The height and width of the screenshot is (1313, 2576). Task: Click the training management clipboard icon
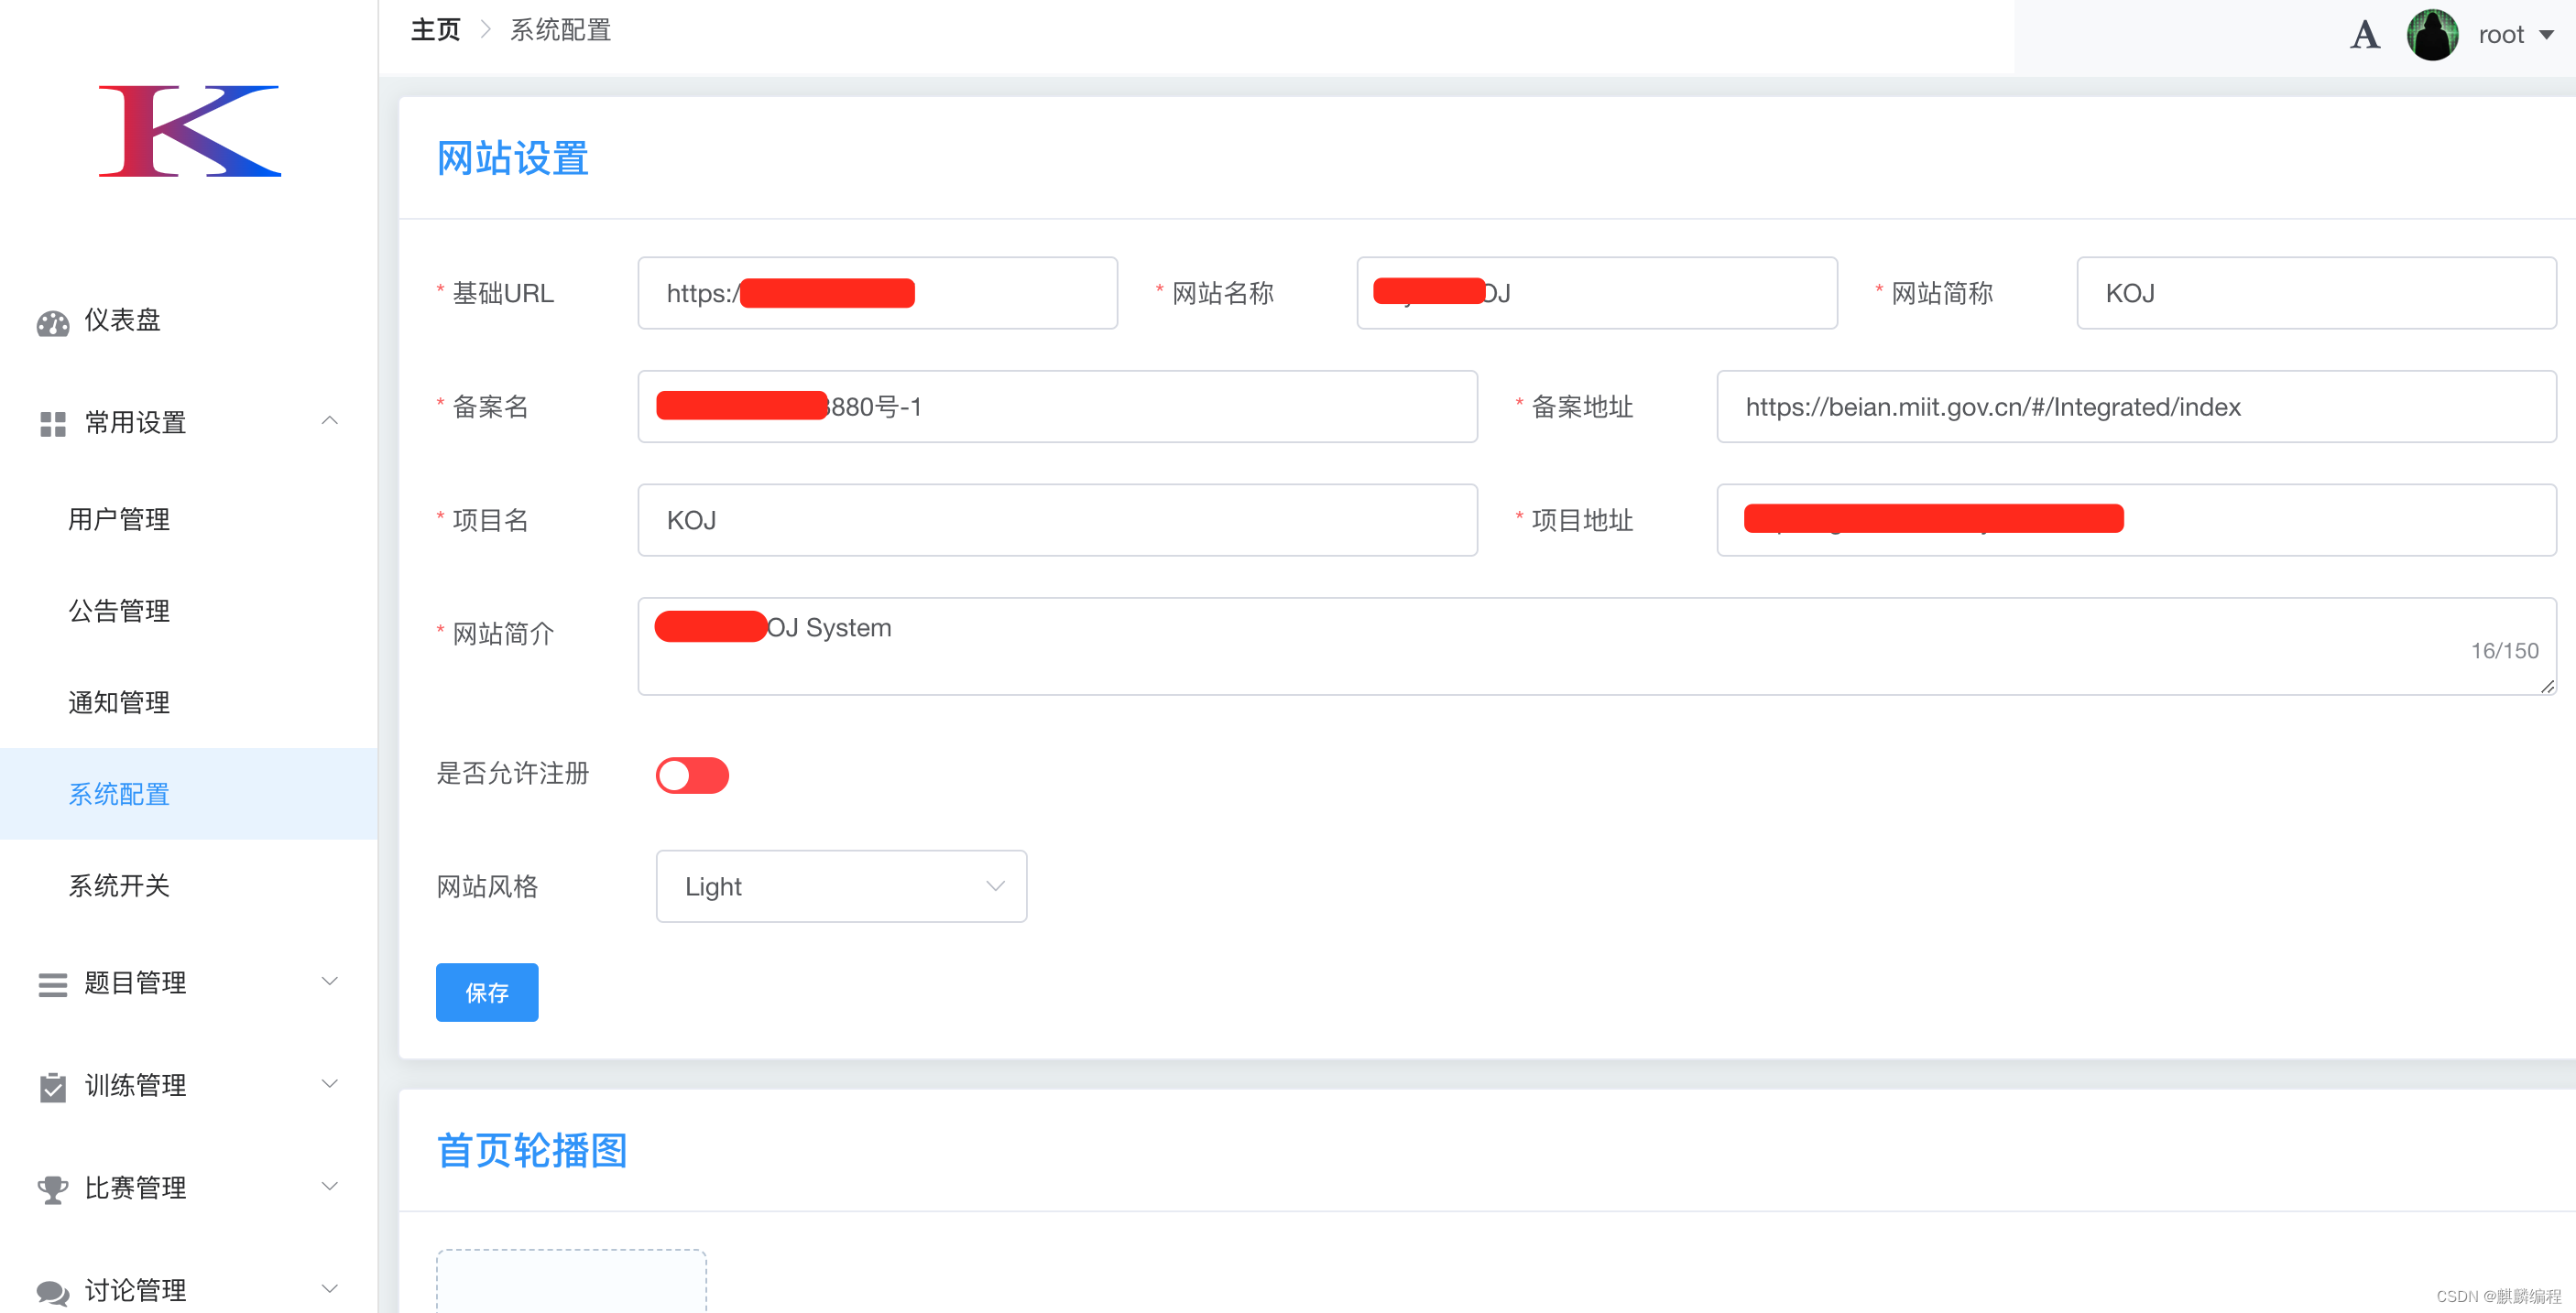52,1087
